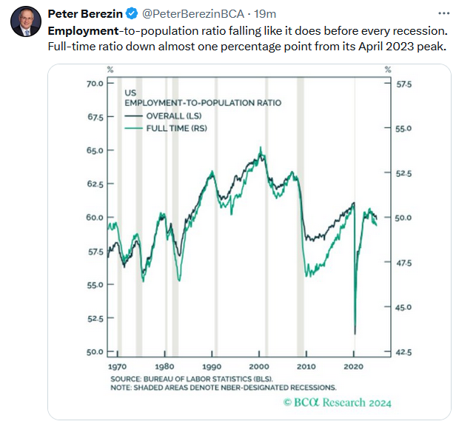Click the right axis percent symbol
Screen dimensions: 456x424
[386, 70]
